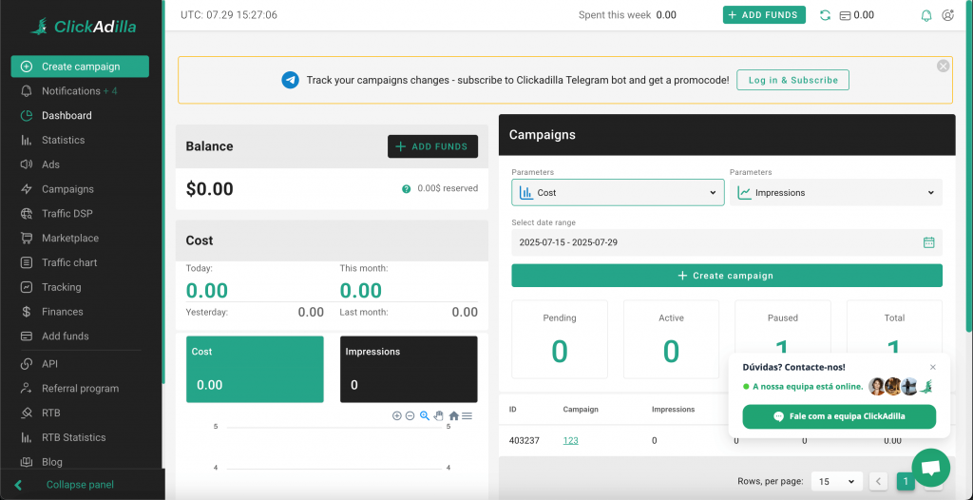
Task: Go to previous page arrow
Action: coord(878,481)
